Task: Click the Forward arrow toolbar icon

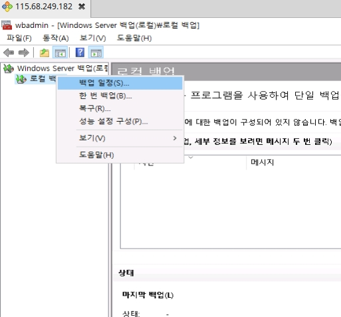Action: pos(24,53)
